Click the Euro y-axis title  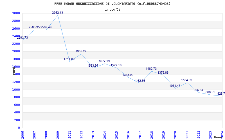point(14,71)
